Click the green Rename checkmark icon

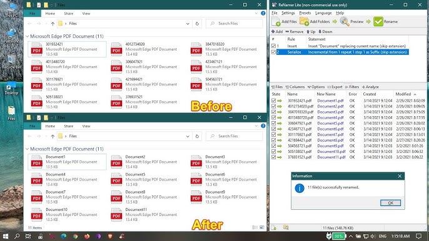(x=378, y=21)
